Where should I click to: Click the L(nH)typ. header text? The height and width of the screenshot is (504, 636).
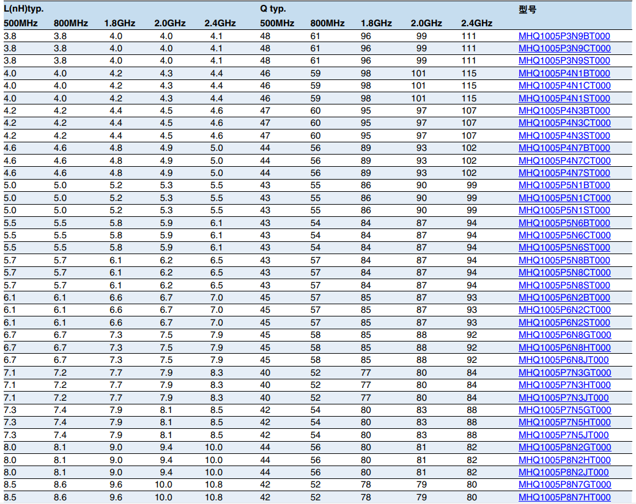pyautogui.click(x=23, y=9)
